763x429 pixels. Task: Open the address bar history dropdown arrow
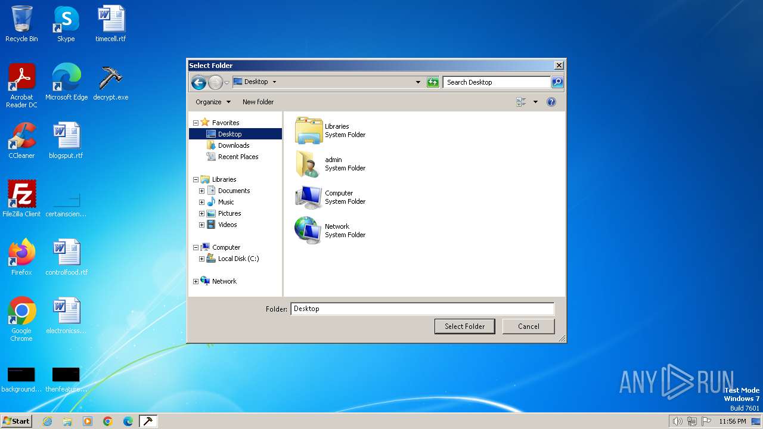[418, 82]
